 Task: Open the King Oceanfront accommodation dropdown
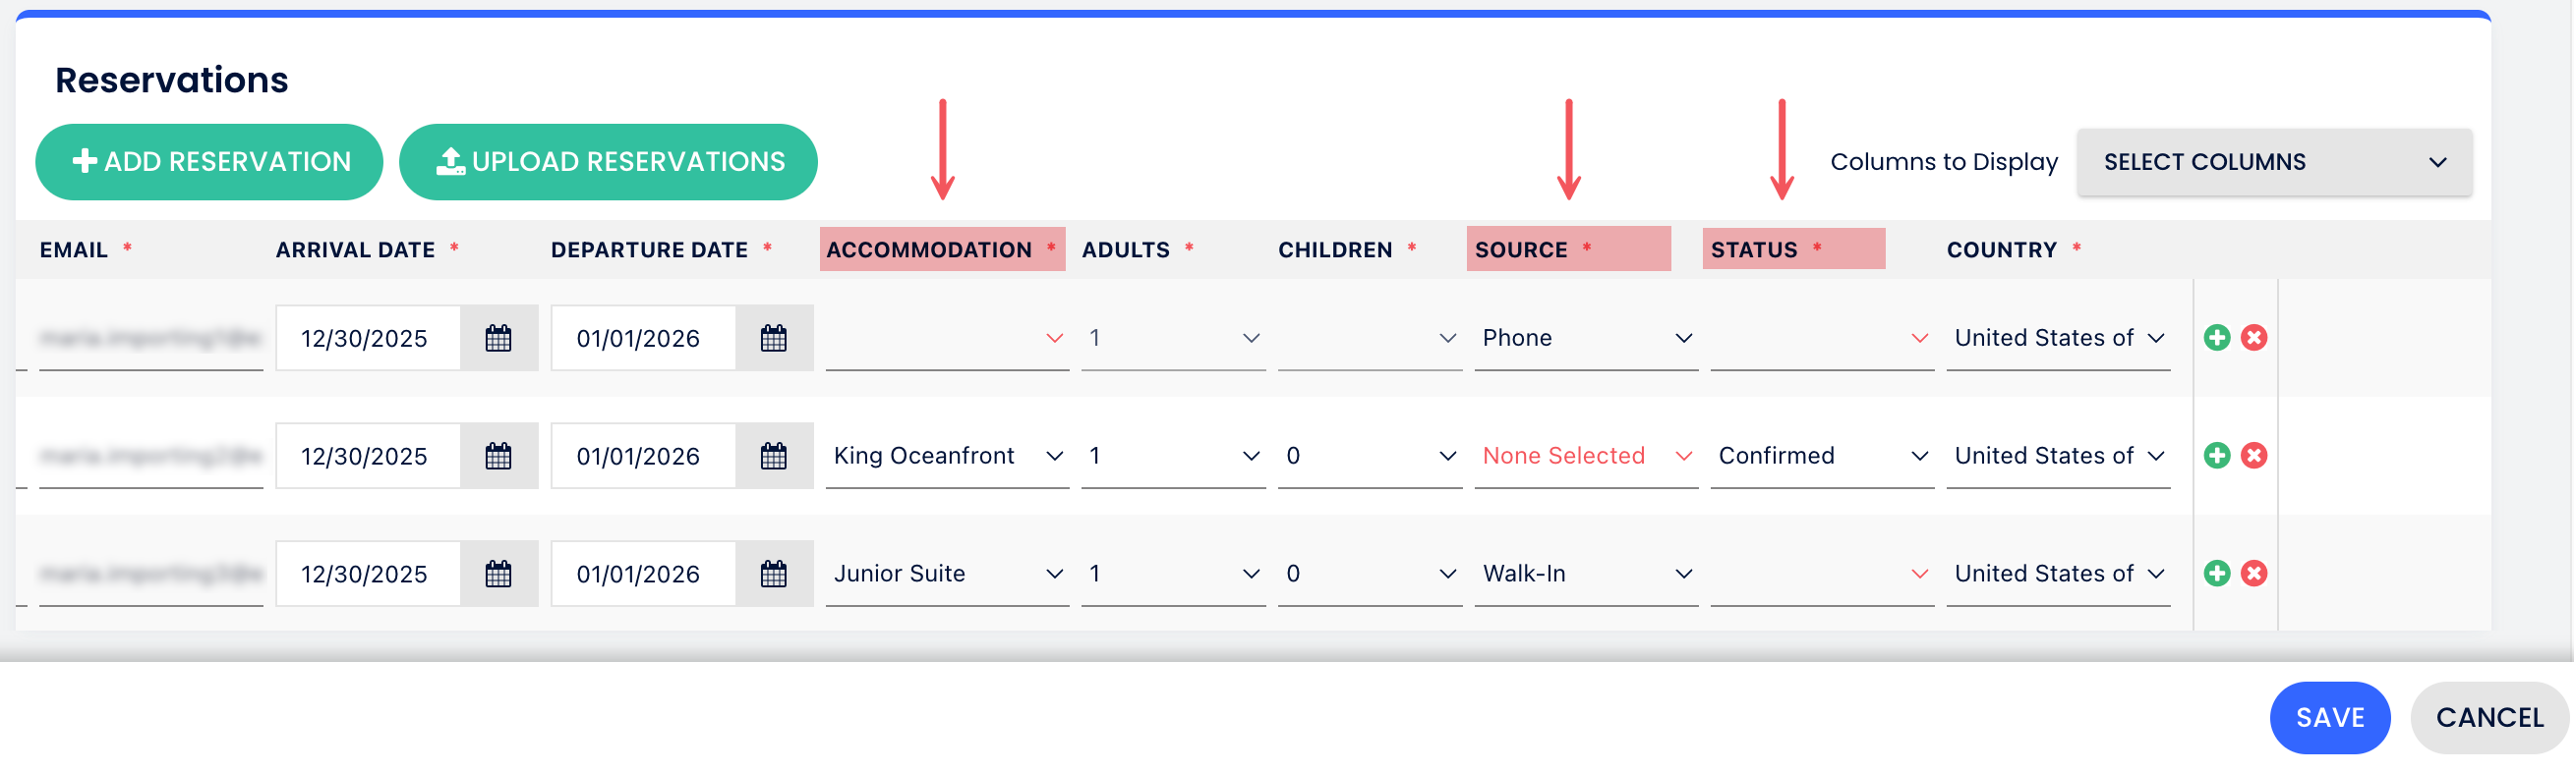(946, 457)
